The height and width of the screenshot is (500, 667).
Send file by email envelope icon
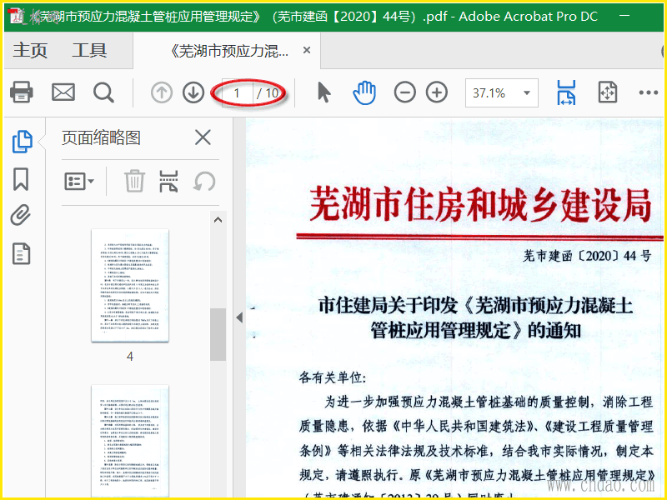click(x=63, y=92)
